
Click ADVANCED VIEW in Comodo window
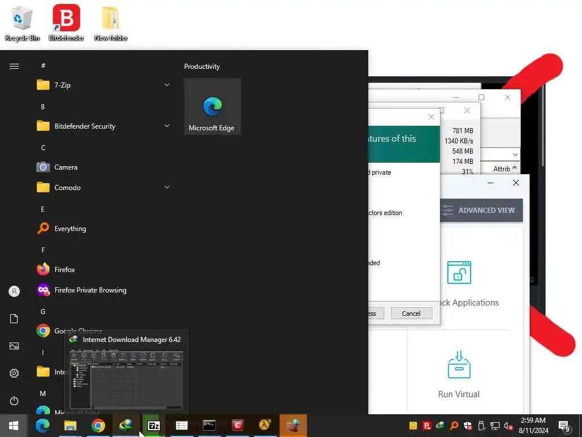[481, 211]
